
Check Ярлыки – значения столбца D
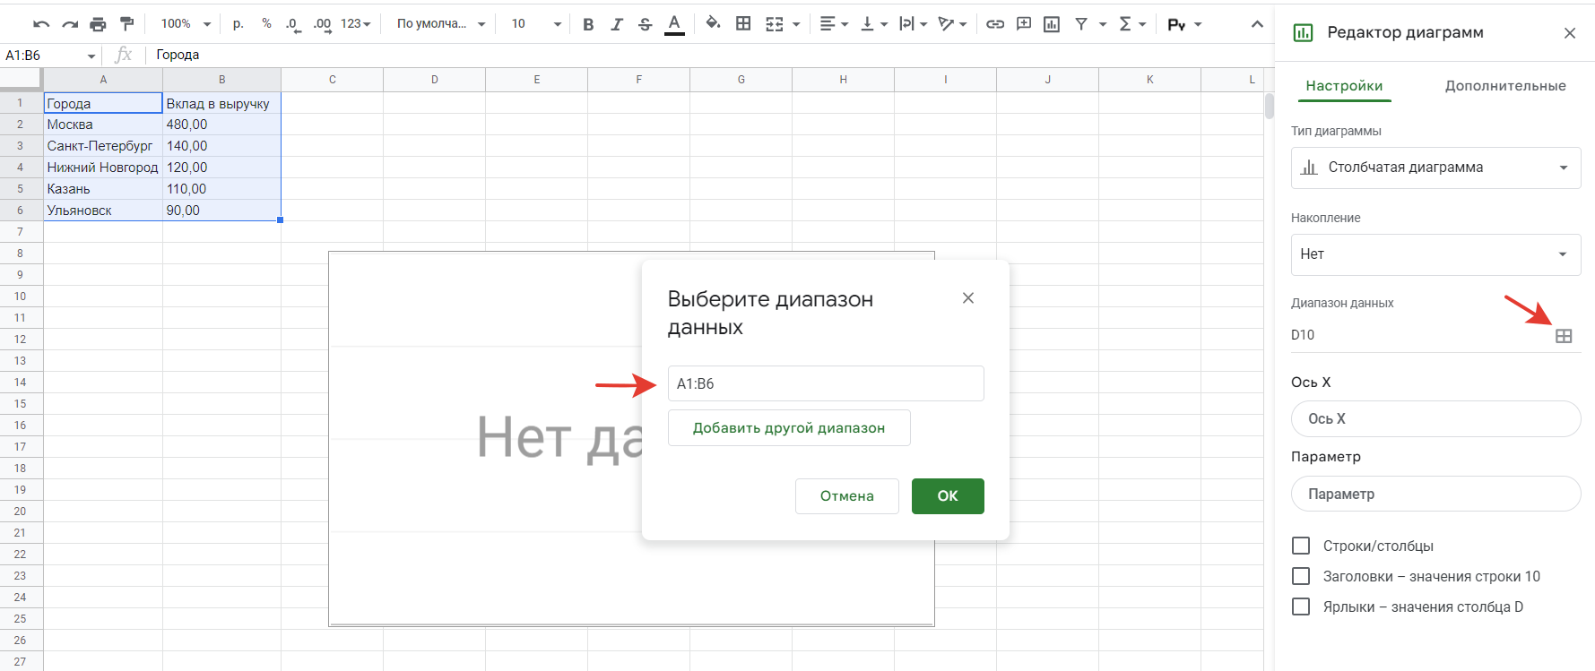pyautogui.click(x=1301, y=606)
